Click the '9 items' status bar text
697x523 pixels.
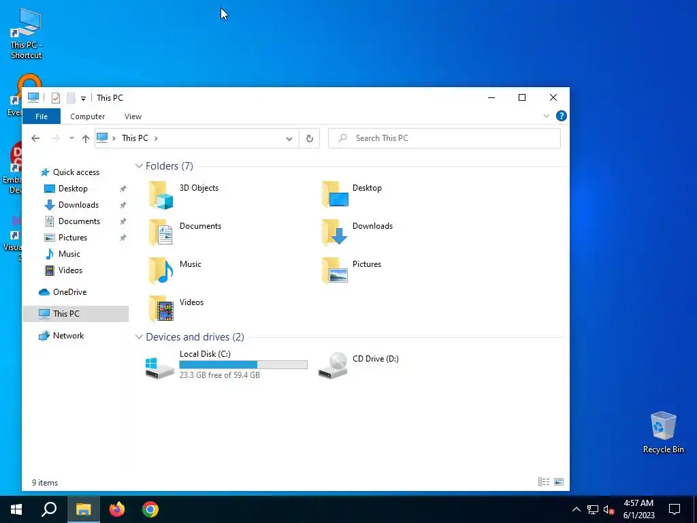[x=45, y=483]
